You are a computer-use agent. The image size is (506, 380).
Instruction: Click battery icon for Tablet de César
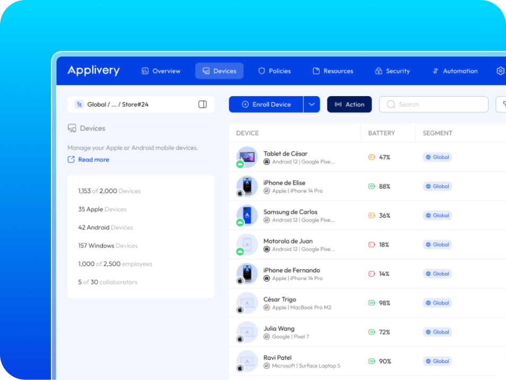pos(372,157)
